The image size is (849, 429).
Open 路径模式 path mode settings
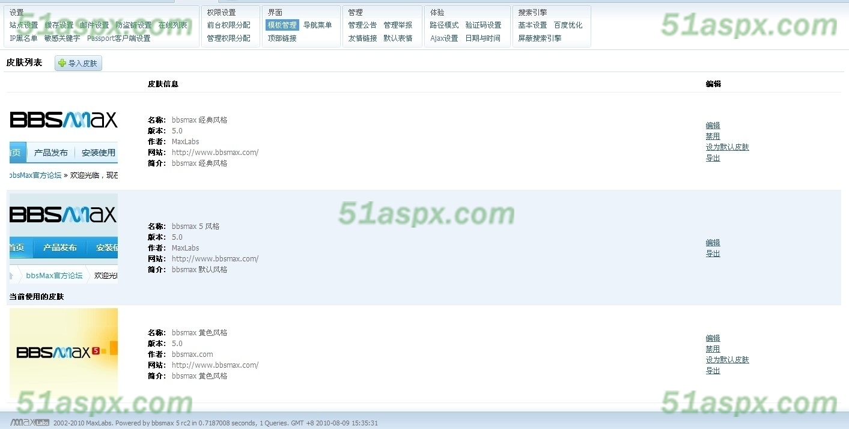444,25
